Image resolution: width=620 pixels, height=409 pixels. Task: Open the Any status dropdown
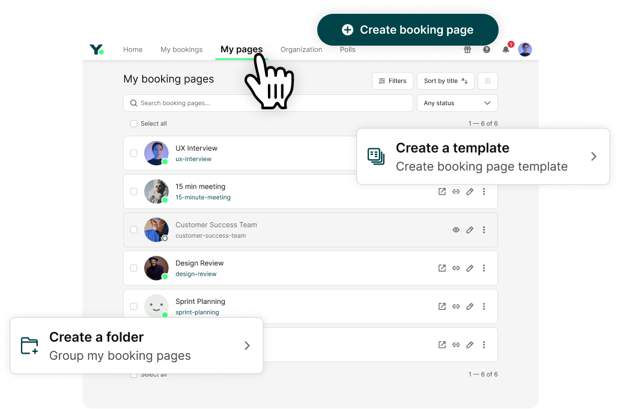coord(457,103)
